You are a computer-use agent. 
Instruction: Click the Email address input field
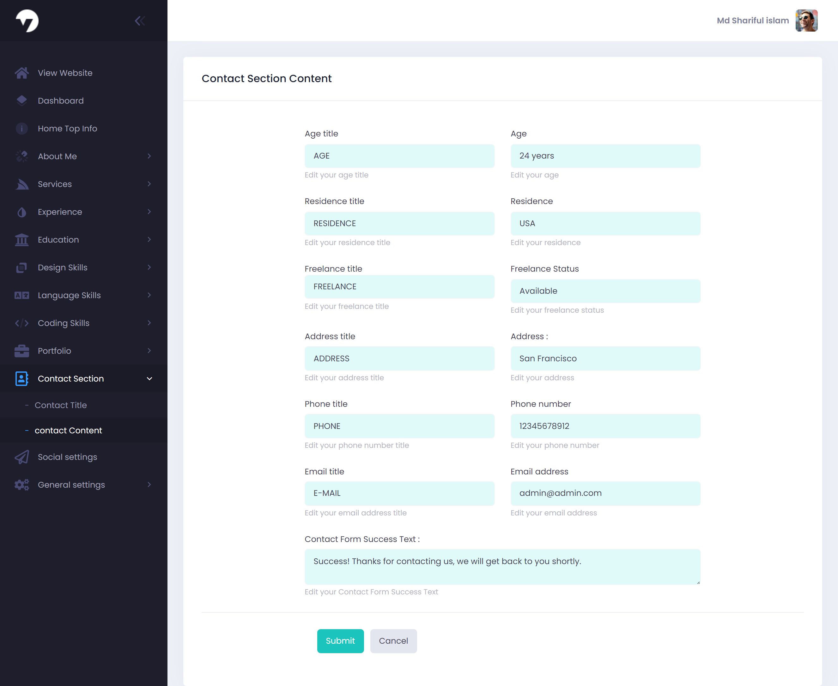pyautogui.click(x=605, y=494)
